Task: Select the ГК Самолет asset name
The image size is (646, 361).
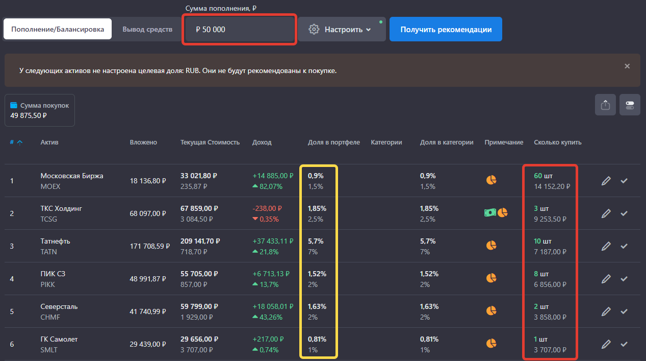Action: tap(59, 339)
